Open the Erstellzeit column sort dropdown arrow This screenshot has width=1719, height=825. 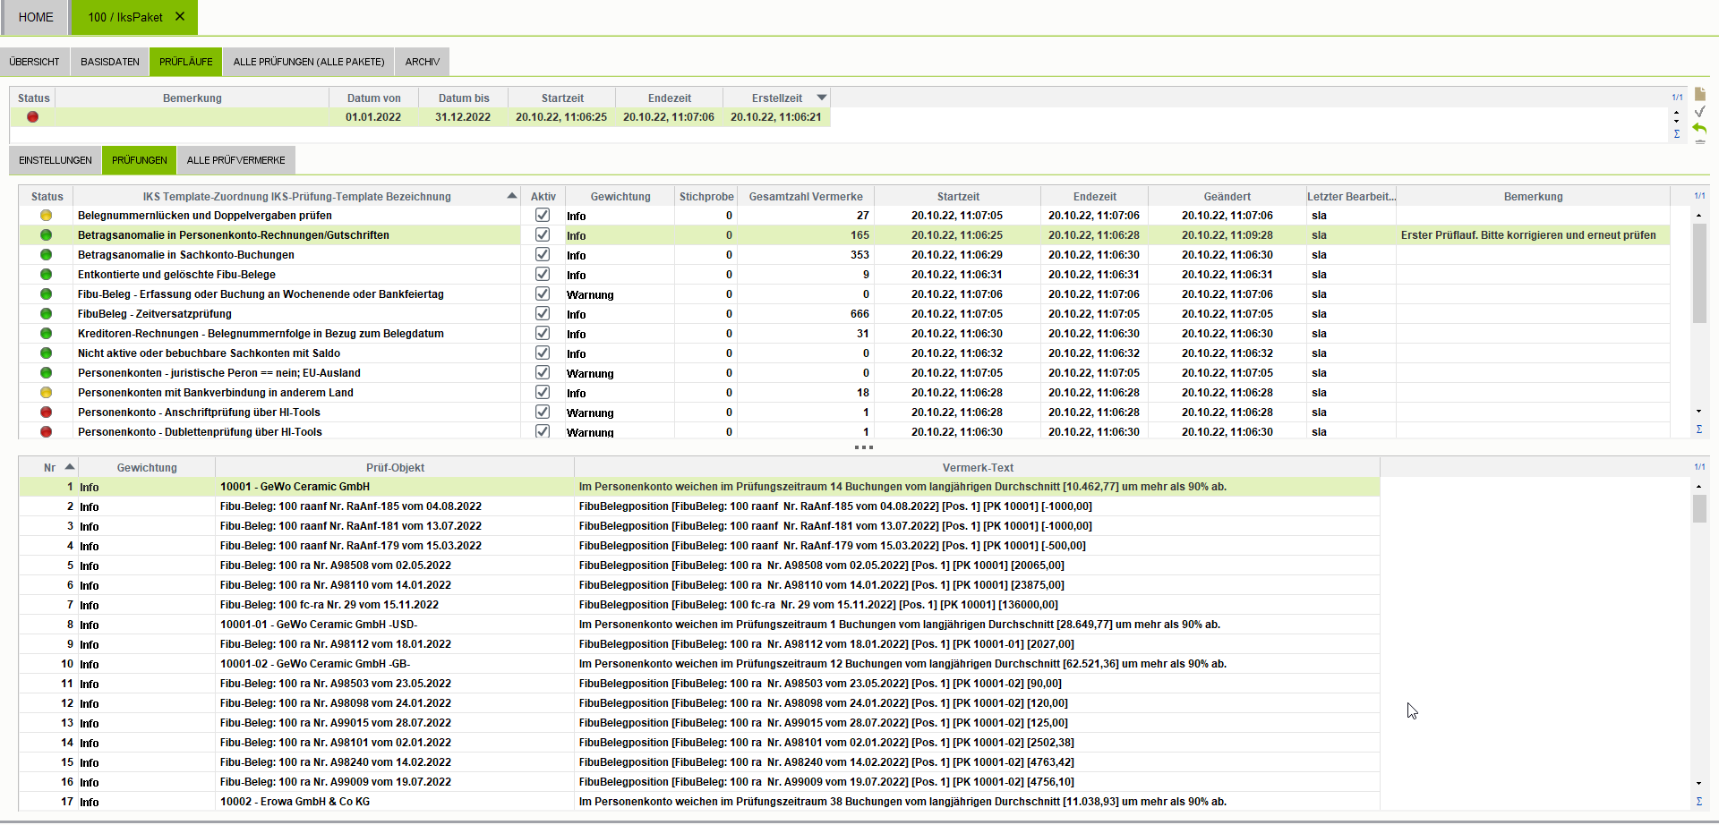point(822,98)
